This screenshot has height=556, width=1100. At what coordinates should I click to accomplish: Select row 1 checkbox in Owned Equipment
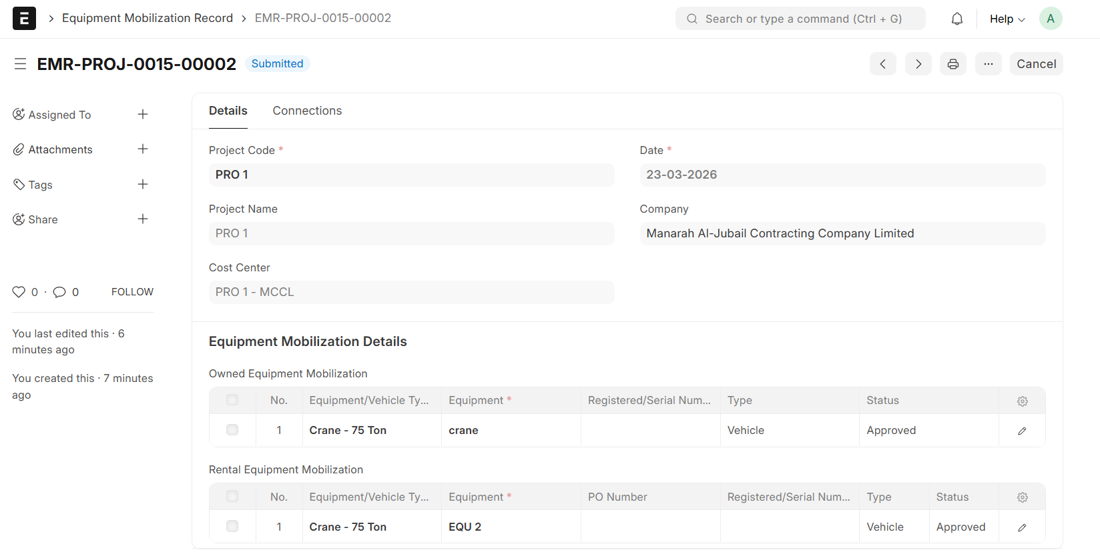tap(232, 430)
